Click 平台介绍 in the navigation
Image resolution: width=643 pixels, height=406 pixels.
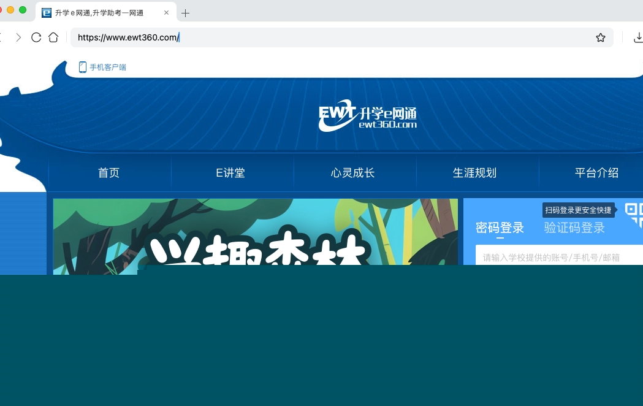pos(596,173)
